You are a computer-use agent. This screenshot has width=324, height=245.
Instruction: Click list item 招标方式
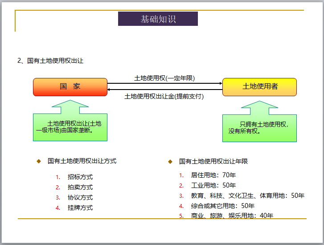[x=80, y=177]
